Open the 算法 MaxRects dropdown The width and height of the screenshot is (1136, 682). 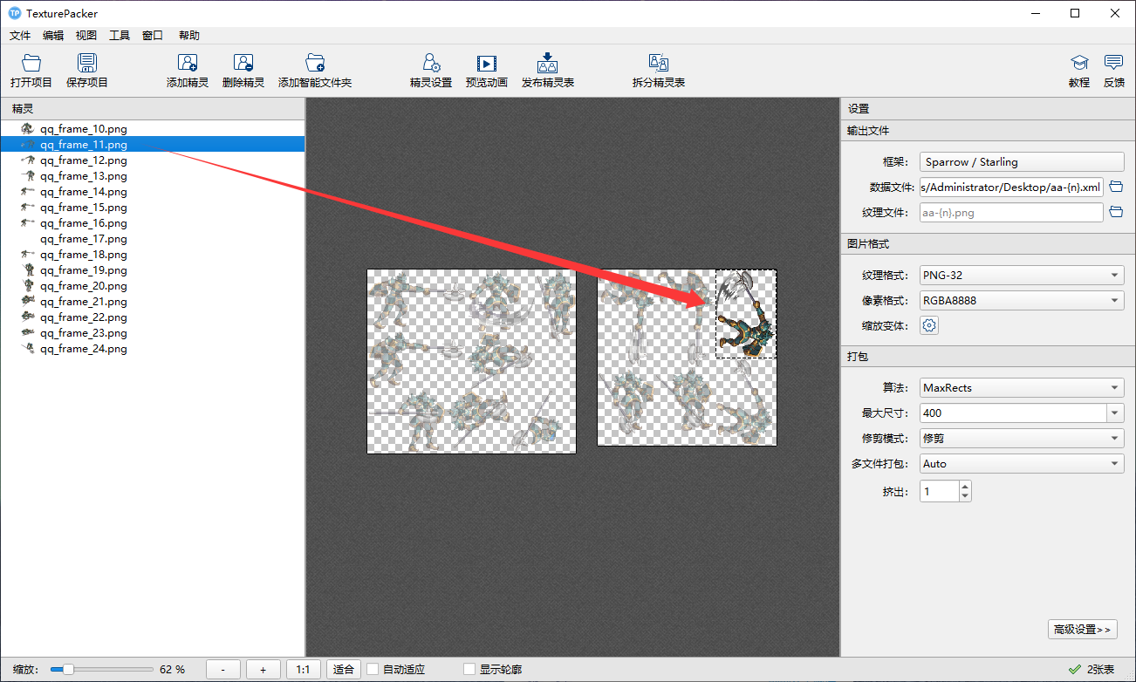(x=1021, y=388)
